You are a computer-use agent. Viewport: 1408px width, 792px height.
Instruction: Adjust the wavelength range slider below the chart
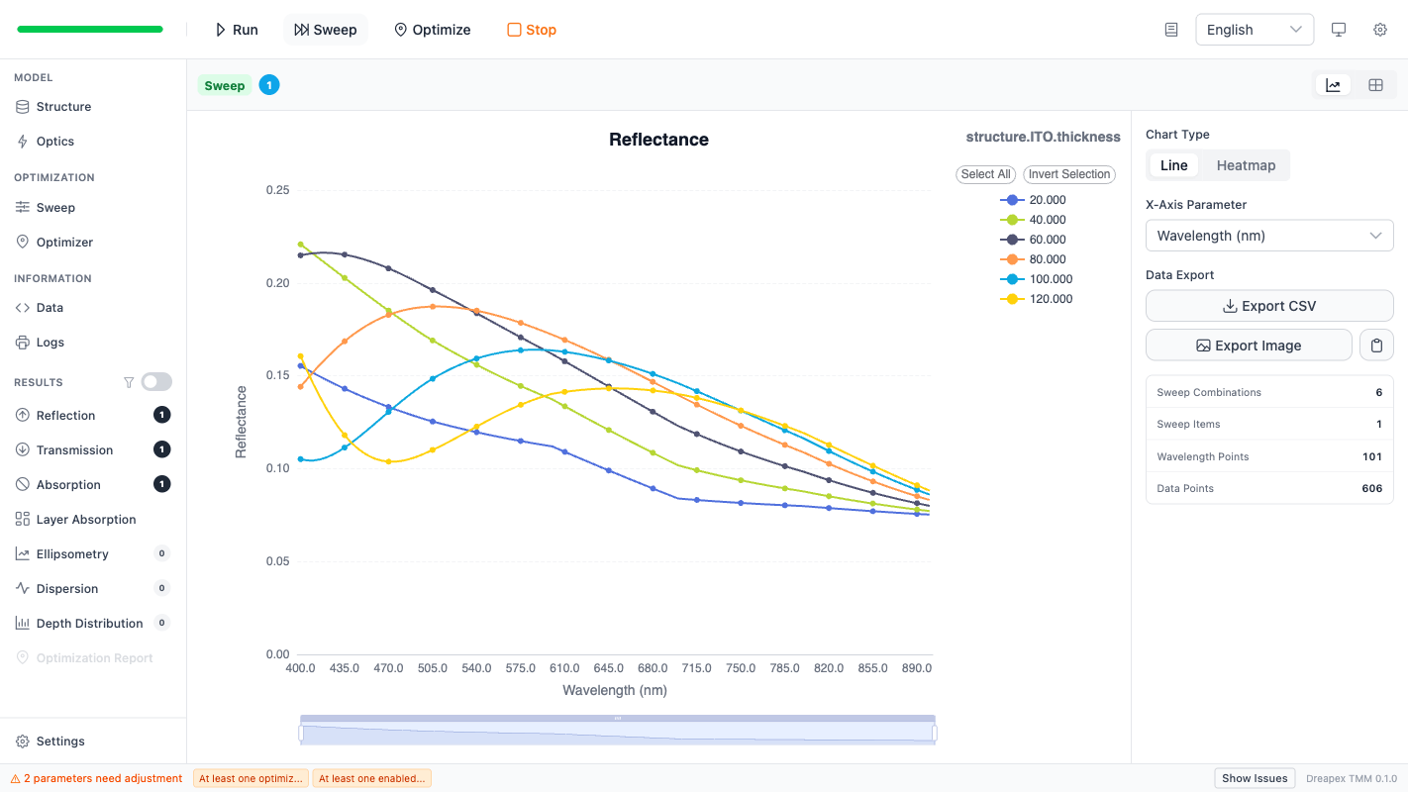tap(616, 729)
